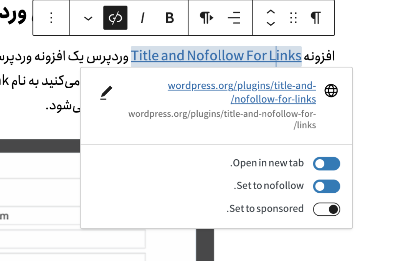Screen dimensions: 393x261
Task: Click the Persian word افزونه after the link
Action: click(319, 56)
